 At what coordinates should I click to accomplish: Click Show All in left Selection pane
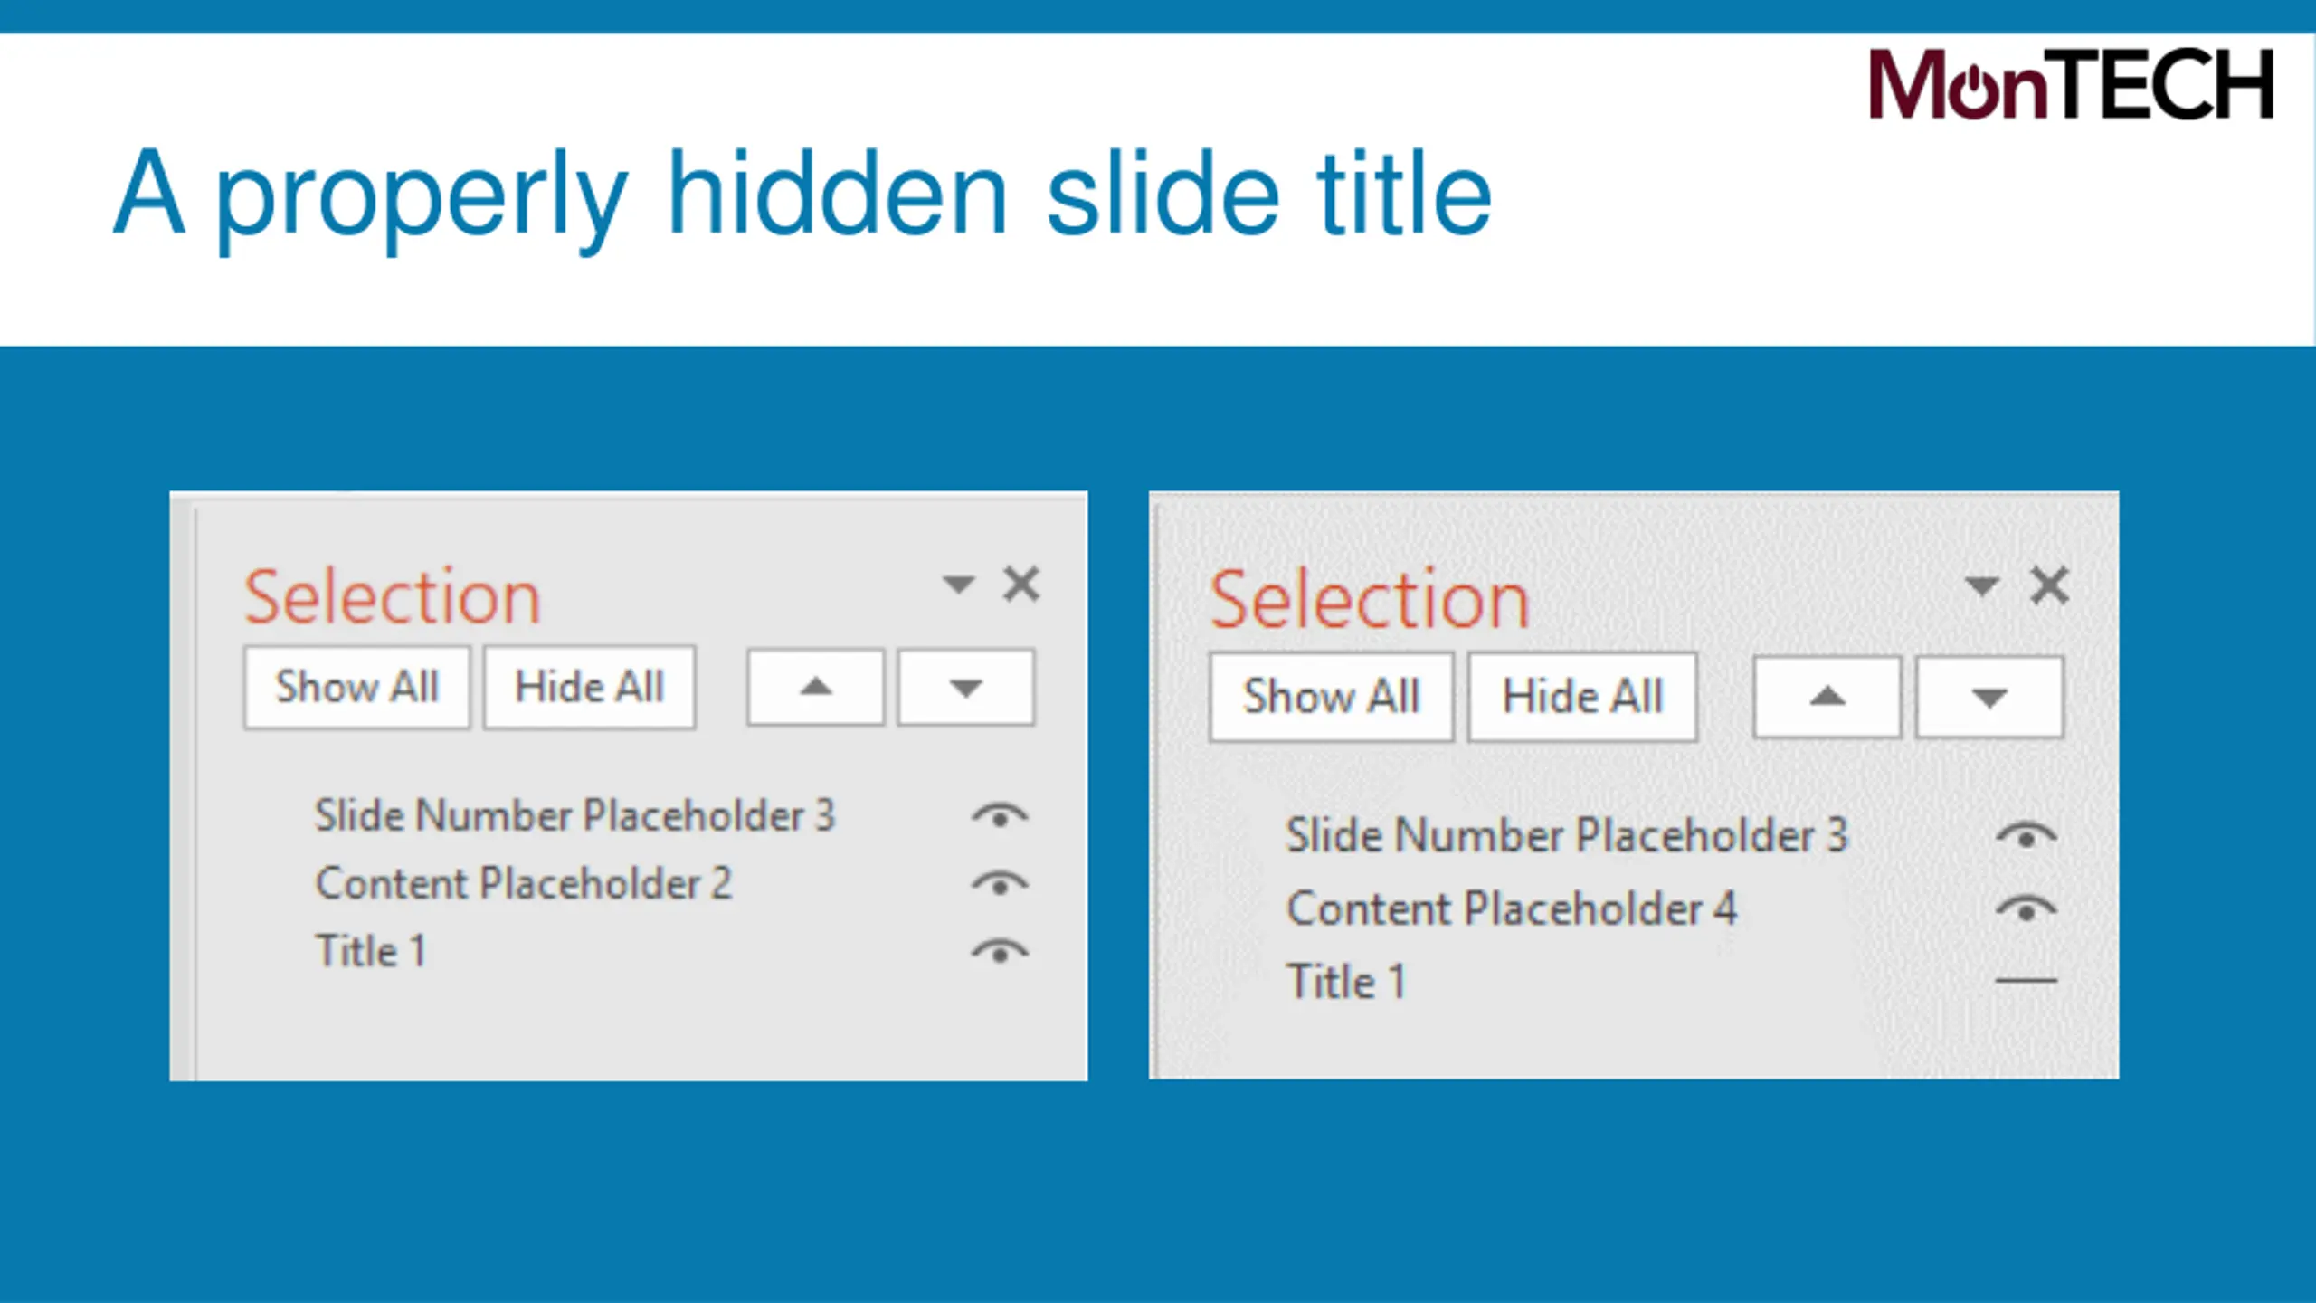356,687
